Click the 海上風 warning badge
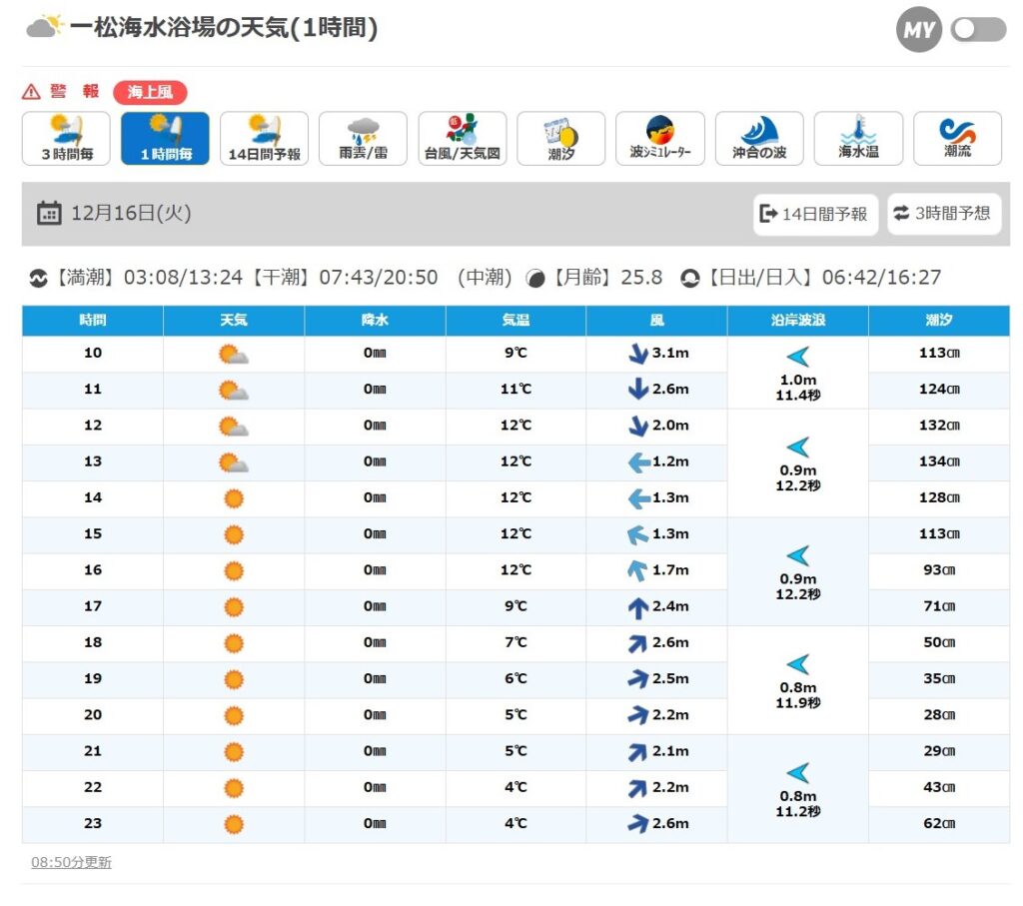This screenshot has height=906, width=1023. [150, 93]
